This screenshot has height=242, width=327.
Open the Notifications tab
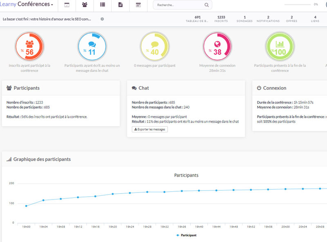(x=268, y=19)
